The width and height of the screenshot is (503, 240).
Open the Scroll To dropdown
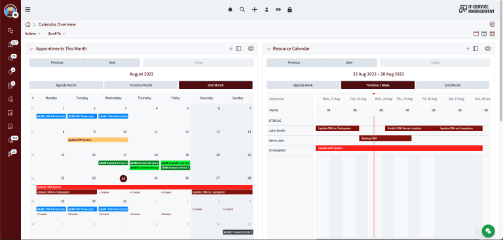coord(57,33)
